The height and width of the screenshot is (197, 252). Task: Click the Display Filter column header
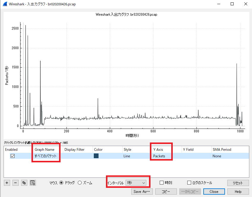coord(78,150)
